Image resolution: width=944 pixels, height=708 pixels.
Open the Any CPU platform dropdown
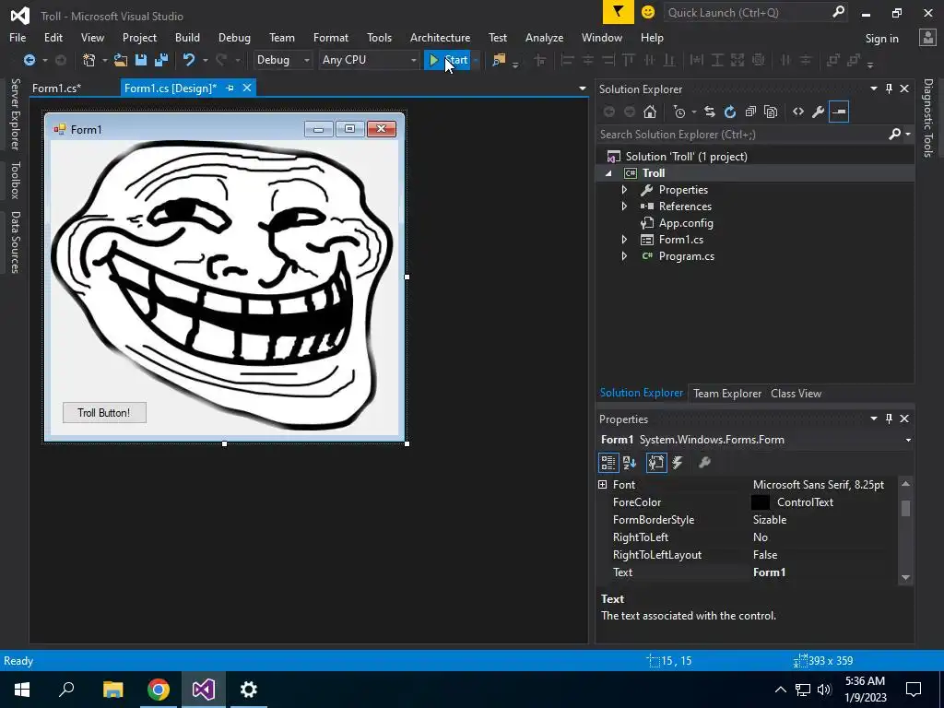pyautogui.click(x=413, y=60)
